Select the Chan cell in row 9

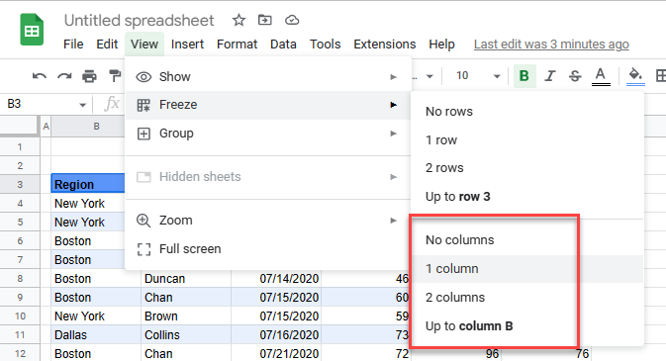(186, 298)
